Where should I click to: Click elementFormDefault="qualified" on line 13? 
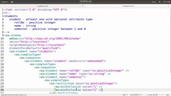point(34,48)
